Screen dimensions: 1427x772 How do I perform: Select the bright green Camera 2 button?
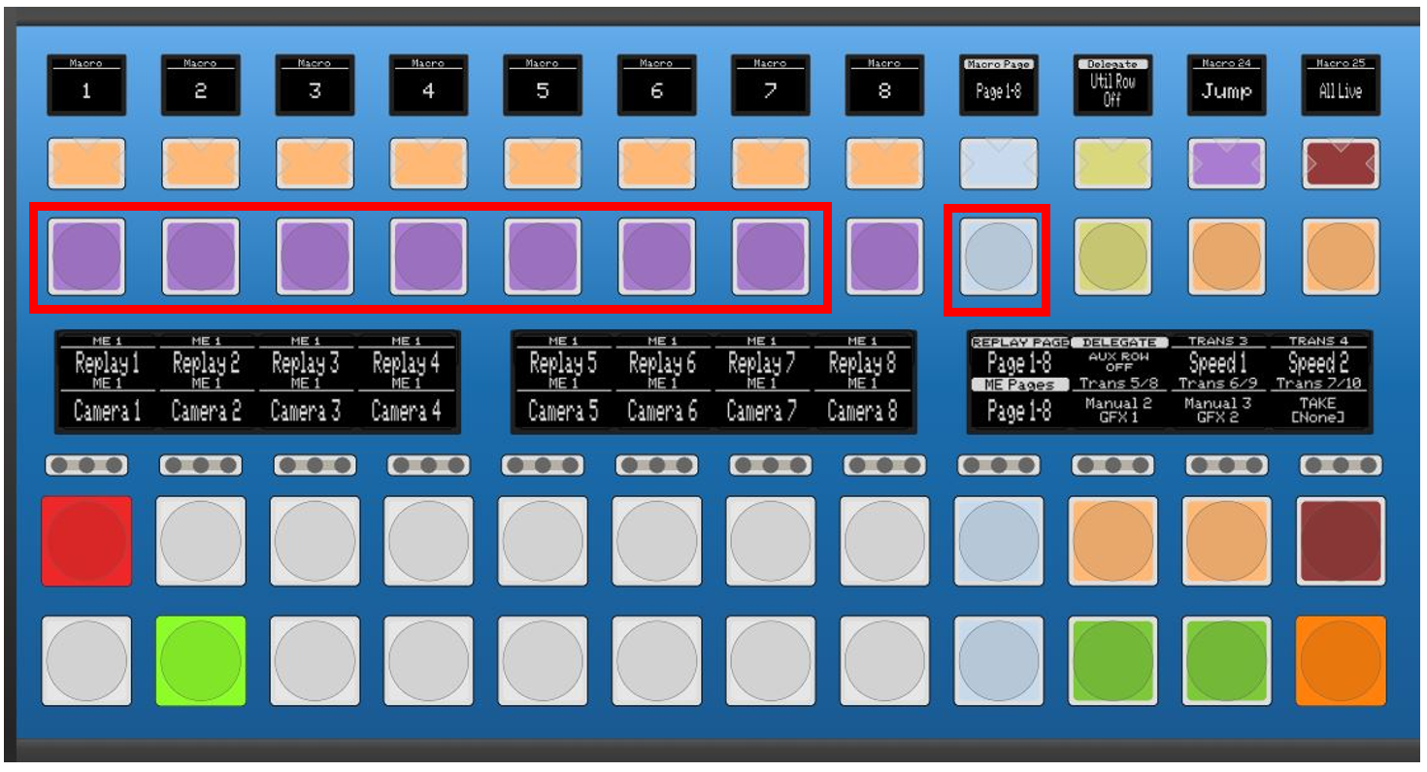coord(200,660)
